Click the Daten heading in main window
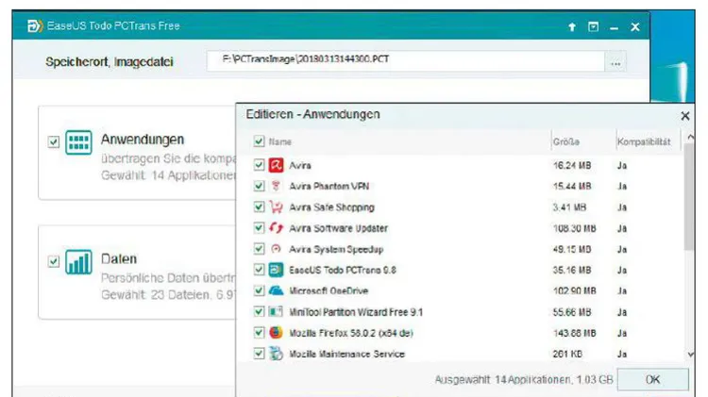Image resolution: width=708 pixels, height=397 pixels. click(119, 259)
